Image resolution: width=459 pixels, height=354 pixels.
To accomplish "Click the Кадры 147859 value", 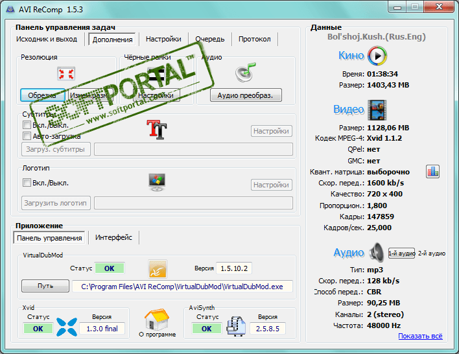I will [381, 217].
